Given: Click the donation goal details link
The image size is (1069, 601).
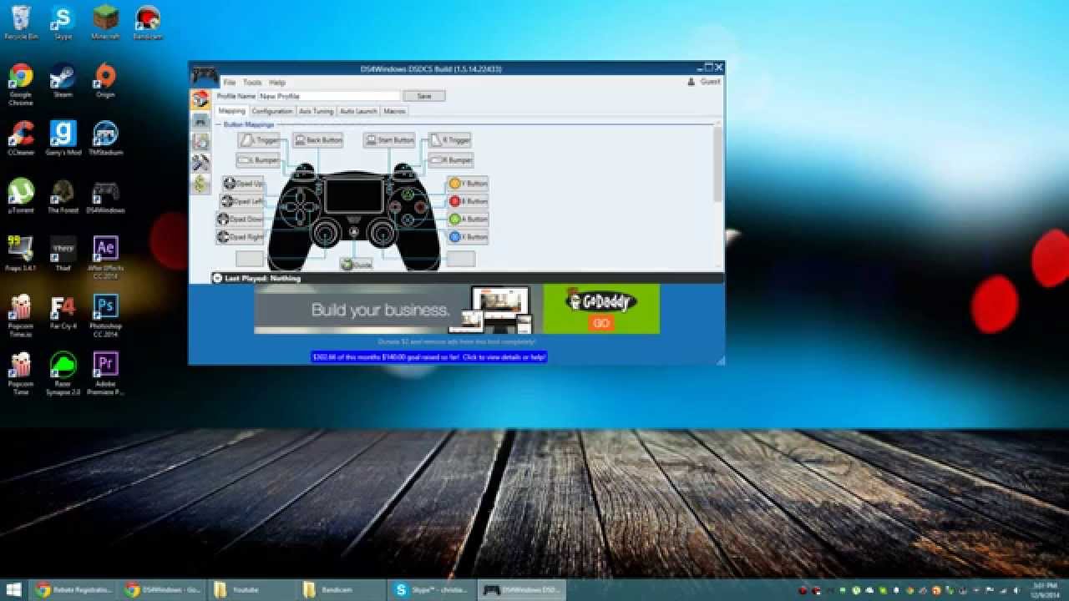Looking at the screenshot, I should [x=429, y=356].
